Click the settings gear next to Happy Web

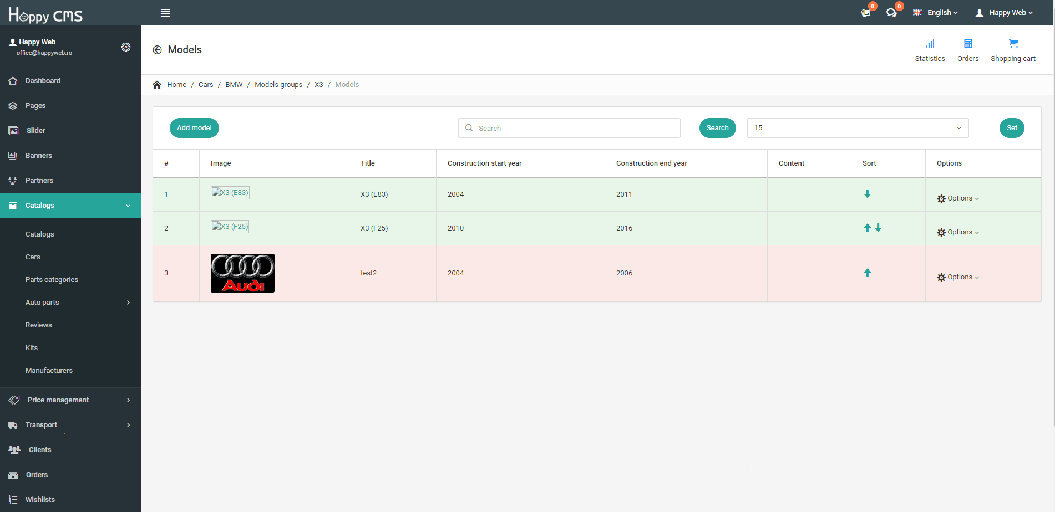(x=126, y=47)
